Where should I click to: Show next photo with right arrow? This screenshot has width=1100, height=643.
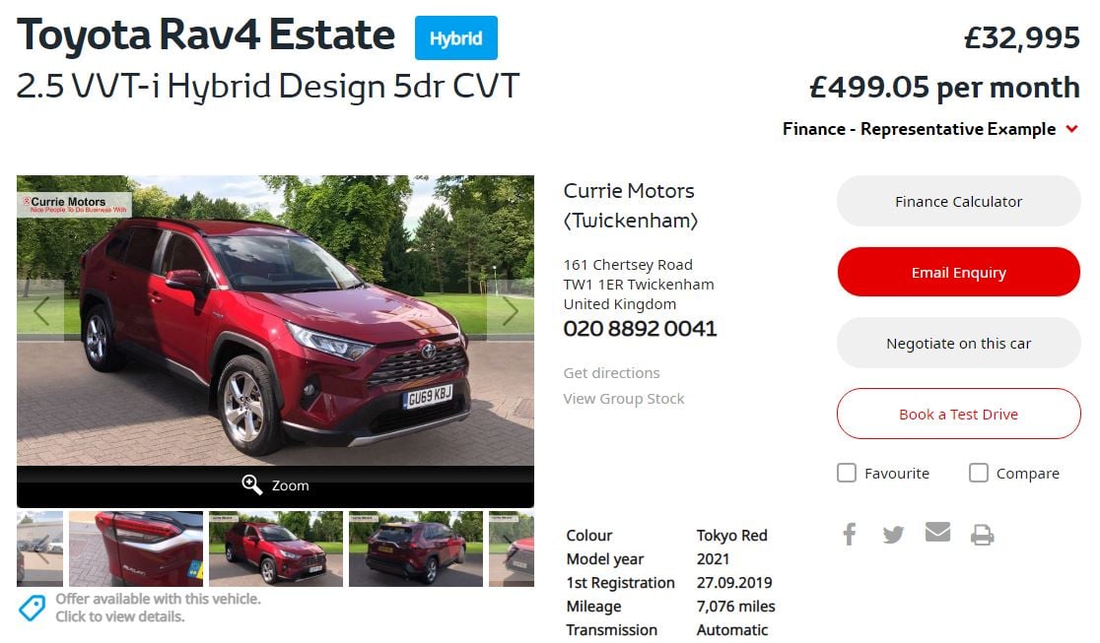[510, 310]
